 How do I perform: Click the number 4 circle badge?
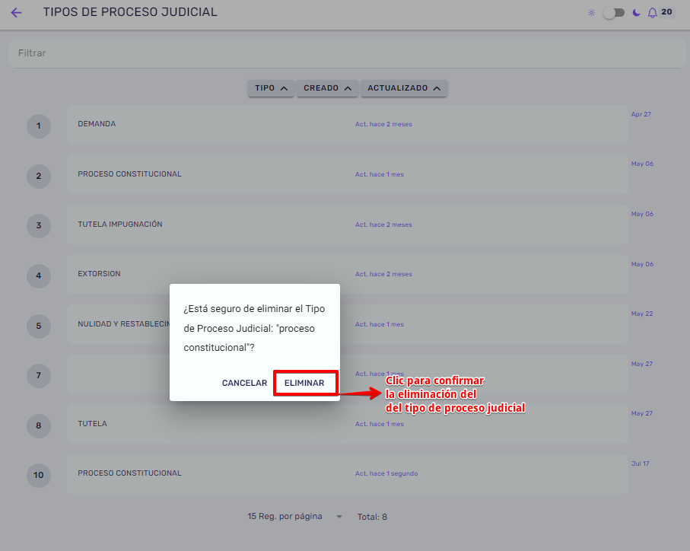pyautogui.click(x=39, y=275)
